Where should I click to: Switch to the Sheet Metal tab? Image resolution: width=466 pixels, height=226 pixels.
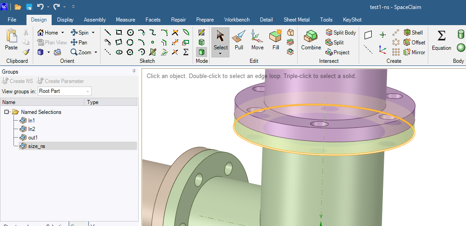[297, 20]
